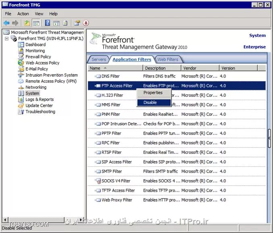Click the Show/Hide action pane toolbar icon

point(56,23)
